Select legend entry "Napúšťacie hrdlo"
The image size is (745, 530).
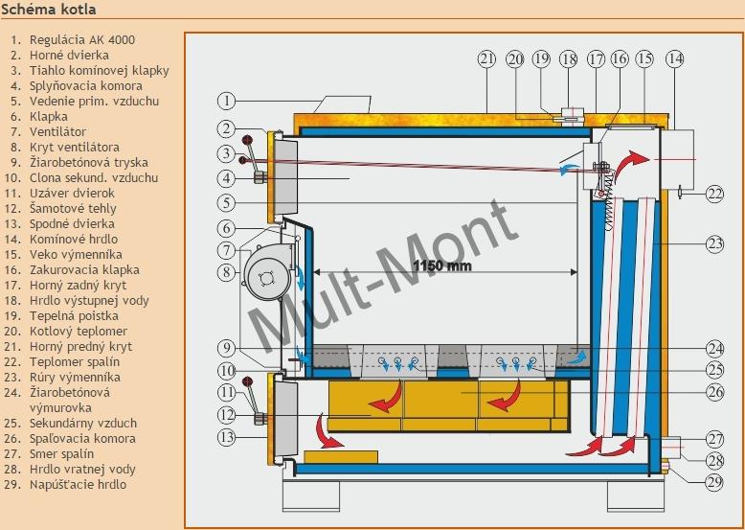point(79,484)
